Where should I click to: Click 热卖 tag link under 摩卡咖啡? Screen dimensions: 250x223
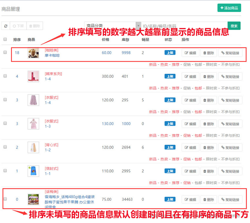(164, 64)
